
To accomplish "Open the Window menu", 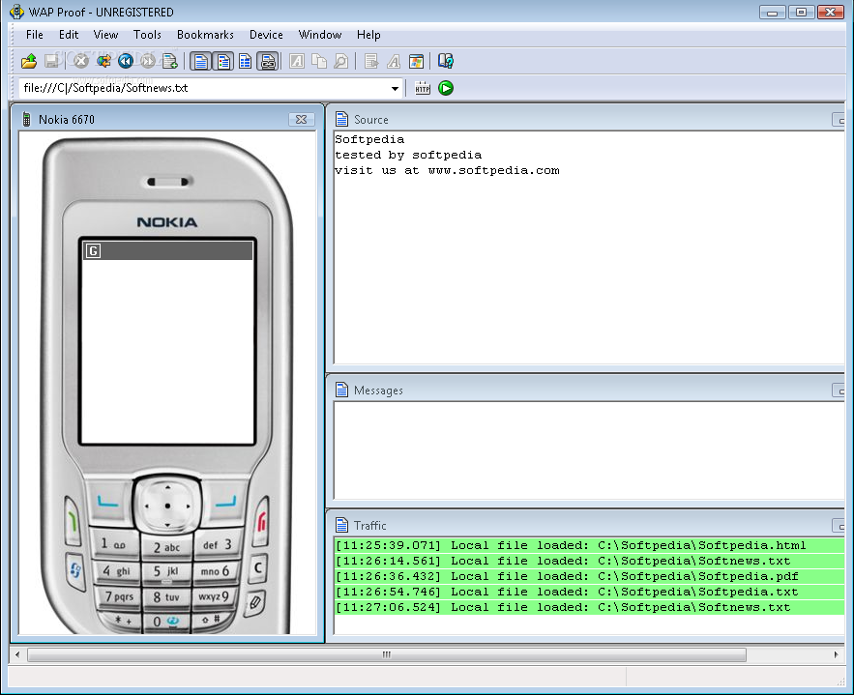I will [x=320, y=35].
